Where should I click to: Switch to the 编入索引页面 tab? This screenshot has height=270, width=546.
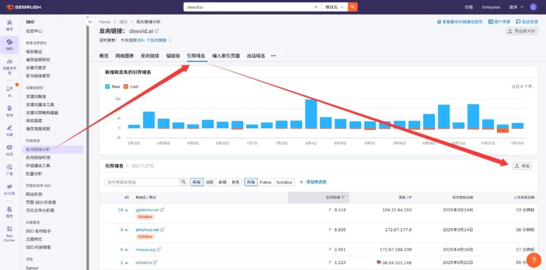[x=226, y=56]
